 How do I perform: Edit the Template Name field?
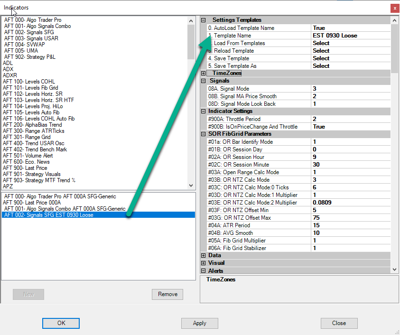350,36
